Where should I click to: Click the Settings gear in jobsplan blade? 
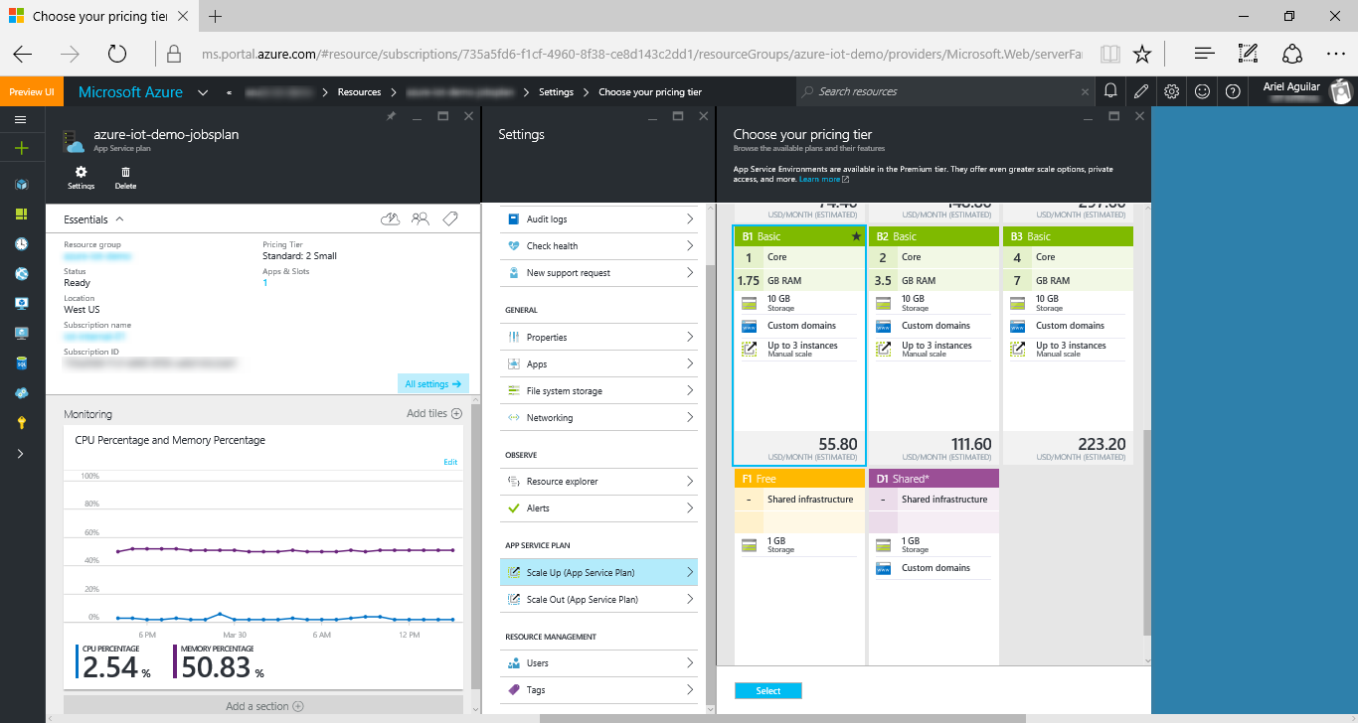click(82, 178)
